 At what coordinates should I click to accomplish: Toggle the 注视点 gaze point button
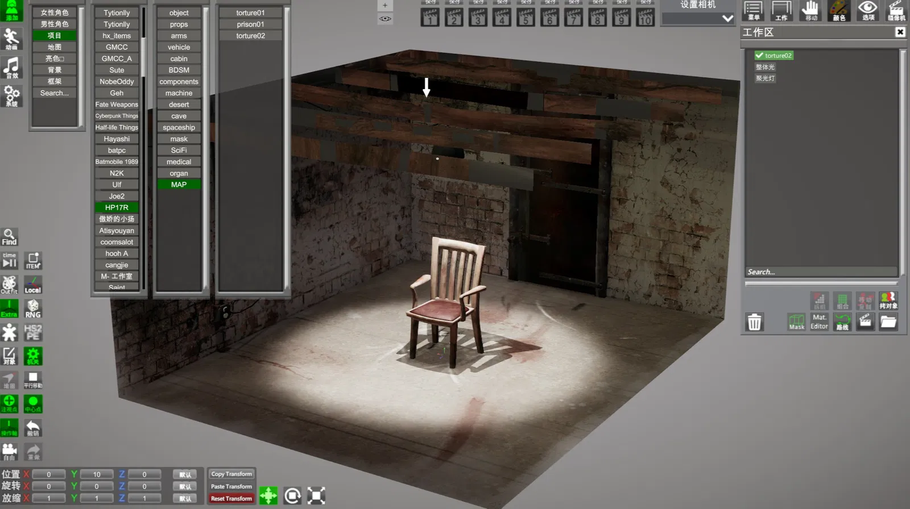(10, 404)
